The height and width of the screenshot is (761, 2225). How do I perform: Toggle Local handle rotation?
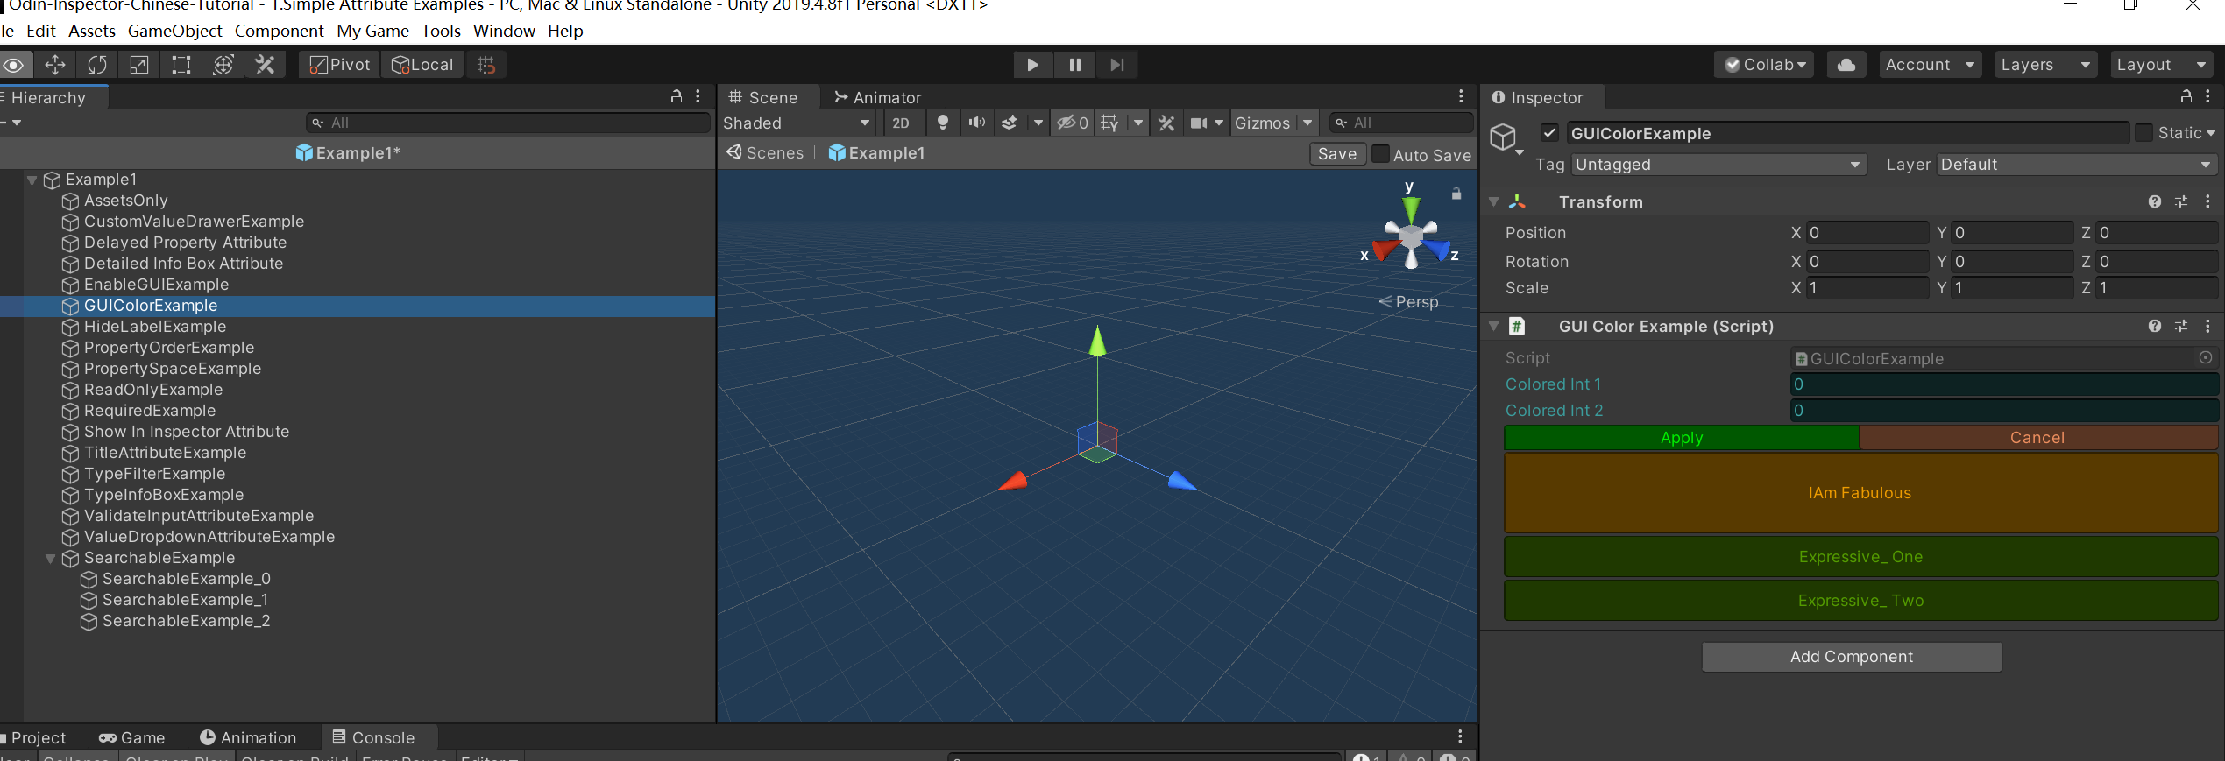(x=422, y=65)
